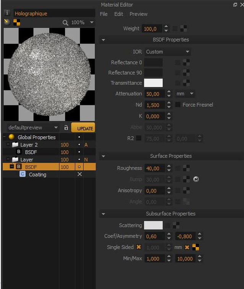Click the orange checker icon in Single Sided row
The height and width of the screenshot is (289, 244).
click(x=196, y=247)
